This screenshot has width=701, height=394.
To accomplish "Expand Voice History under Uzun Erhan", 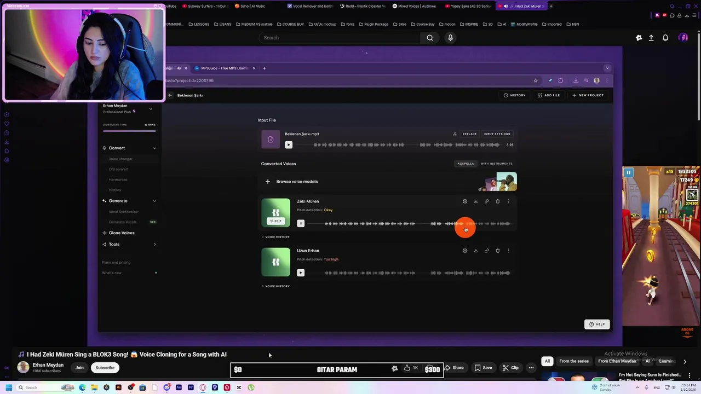I will pyautogui.click(x=276, y=286).
